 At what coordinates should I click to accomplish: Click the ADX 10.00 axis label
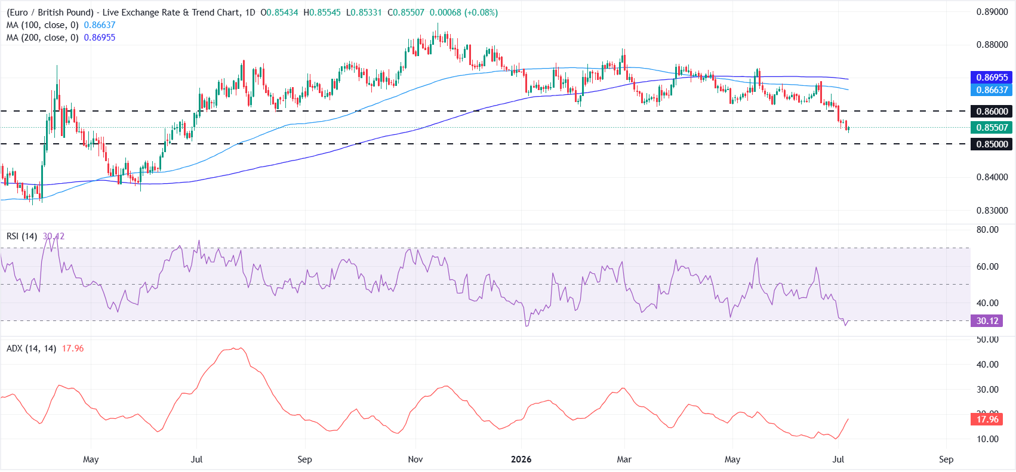[987, 439]
